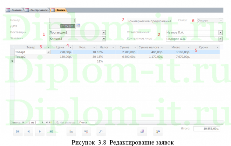
Task: Click the tax sum cell 1 170,00р.
Action: tap(151, 57)
